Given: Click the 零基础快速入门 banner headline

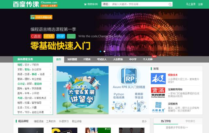Looking at the screenshot, I should (60, 46).
